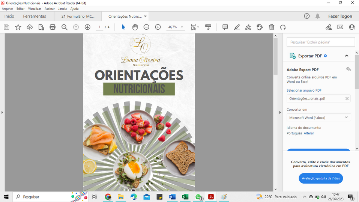The height and width of the screenshot is (202, 359).
Task: Click the right panel scrollbar thumb
Action: [x=357, y=72]
